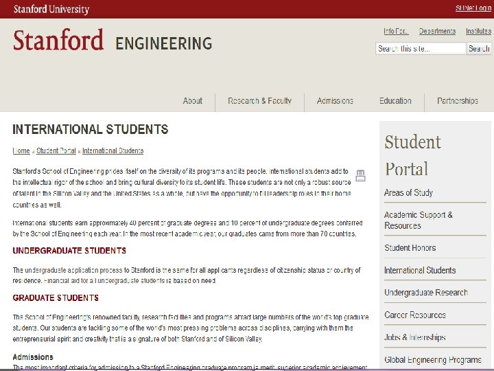Open the Partnerships menu item
The width and height of the screenshot is (494, 371).
click(458, 101)
